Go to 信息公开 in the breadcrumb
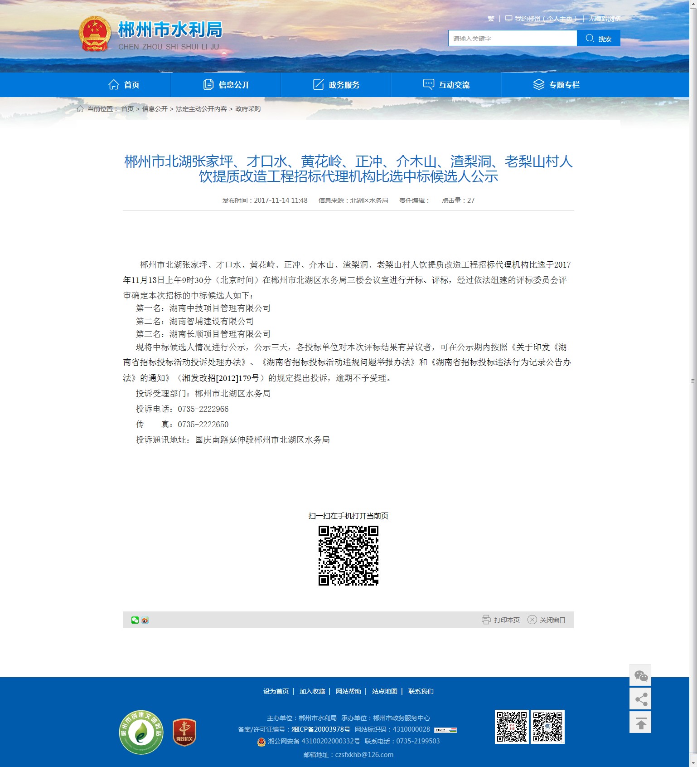 pos(155,109)
